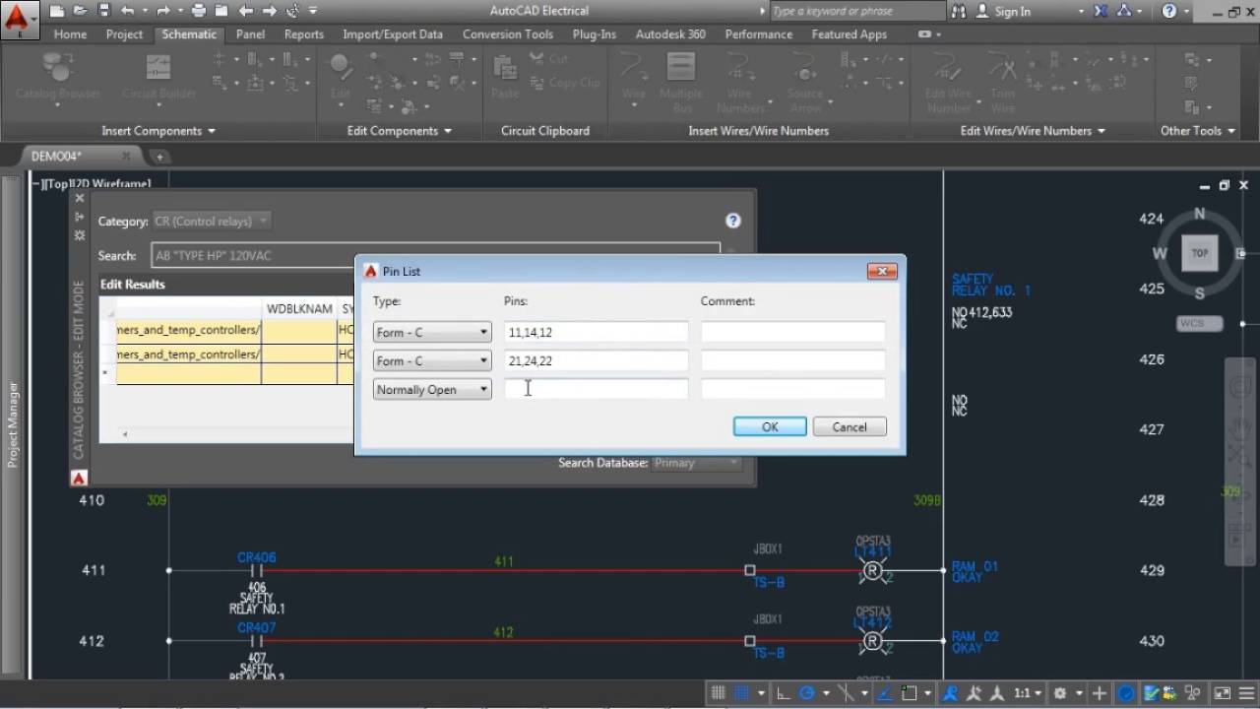Switch to the Project ribbon tab
Viewport: 1260px width, 709px height.
124,33
